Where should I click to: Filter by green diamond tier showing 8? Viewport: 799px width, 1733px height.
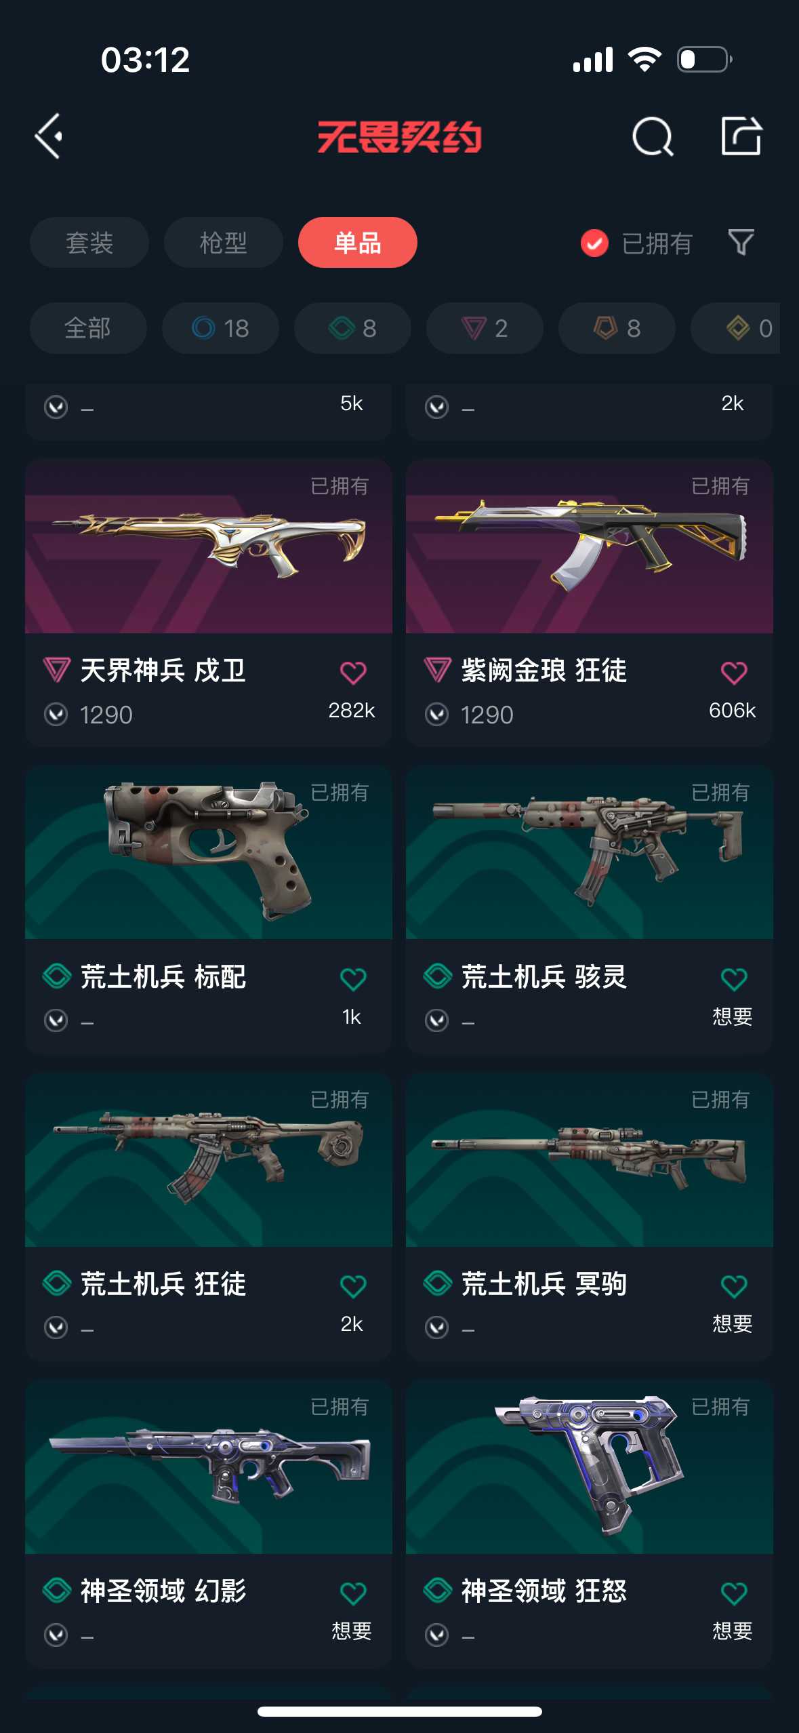pyautogui.click(x=352, y=328)
